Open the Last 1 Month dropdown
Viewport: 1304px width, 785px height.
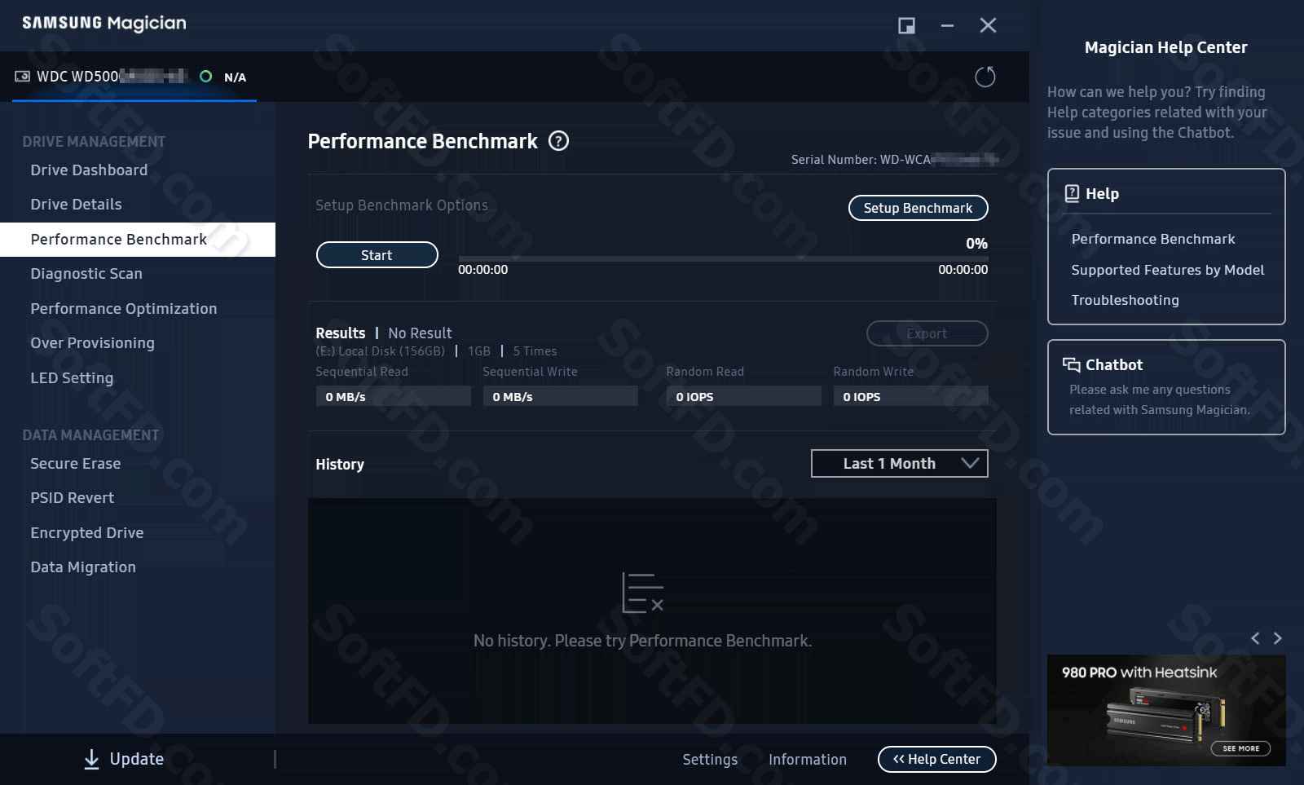(x=900, y=464)
